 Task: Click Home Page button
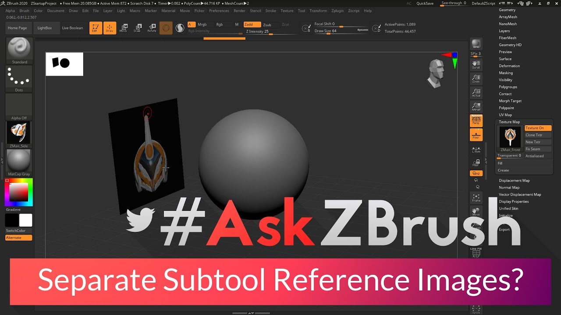[x=18, y=28]
